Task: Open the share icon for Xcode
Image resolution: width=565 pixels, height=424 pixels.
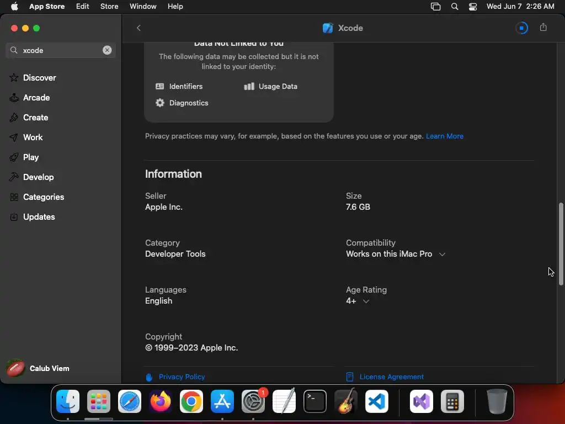Action: click(x=543, y=28)
